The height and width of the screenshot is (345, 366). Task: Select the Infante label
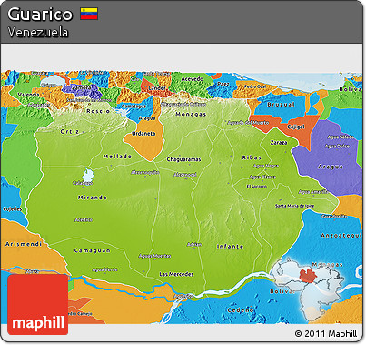230,247
